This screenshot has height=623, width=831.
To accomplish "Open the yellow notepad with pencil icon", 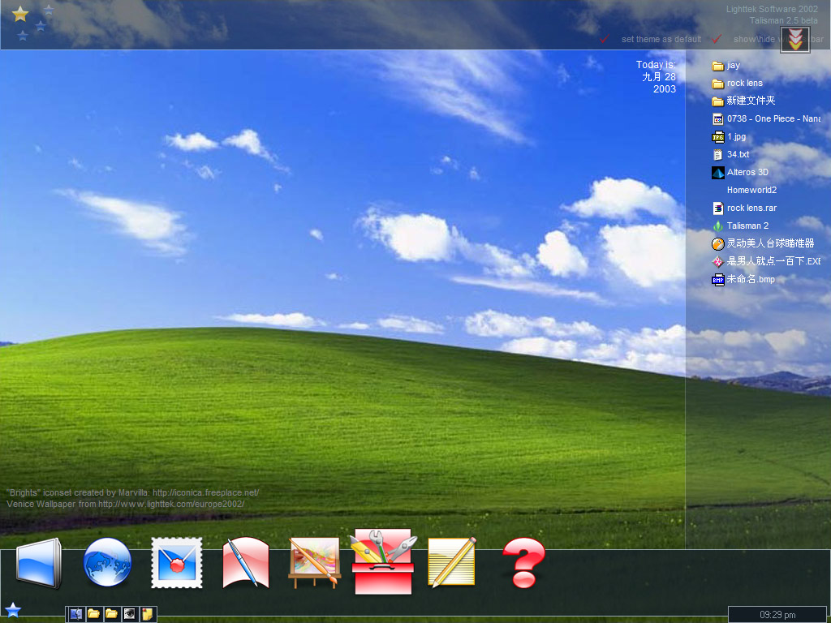I will 452,562.
